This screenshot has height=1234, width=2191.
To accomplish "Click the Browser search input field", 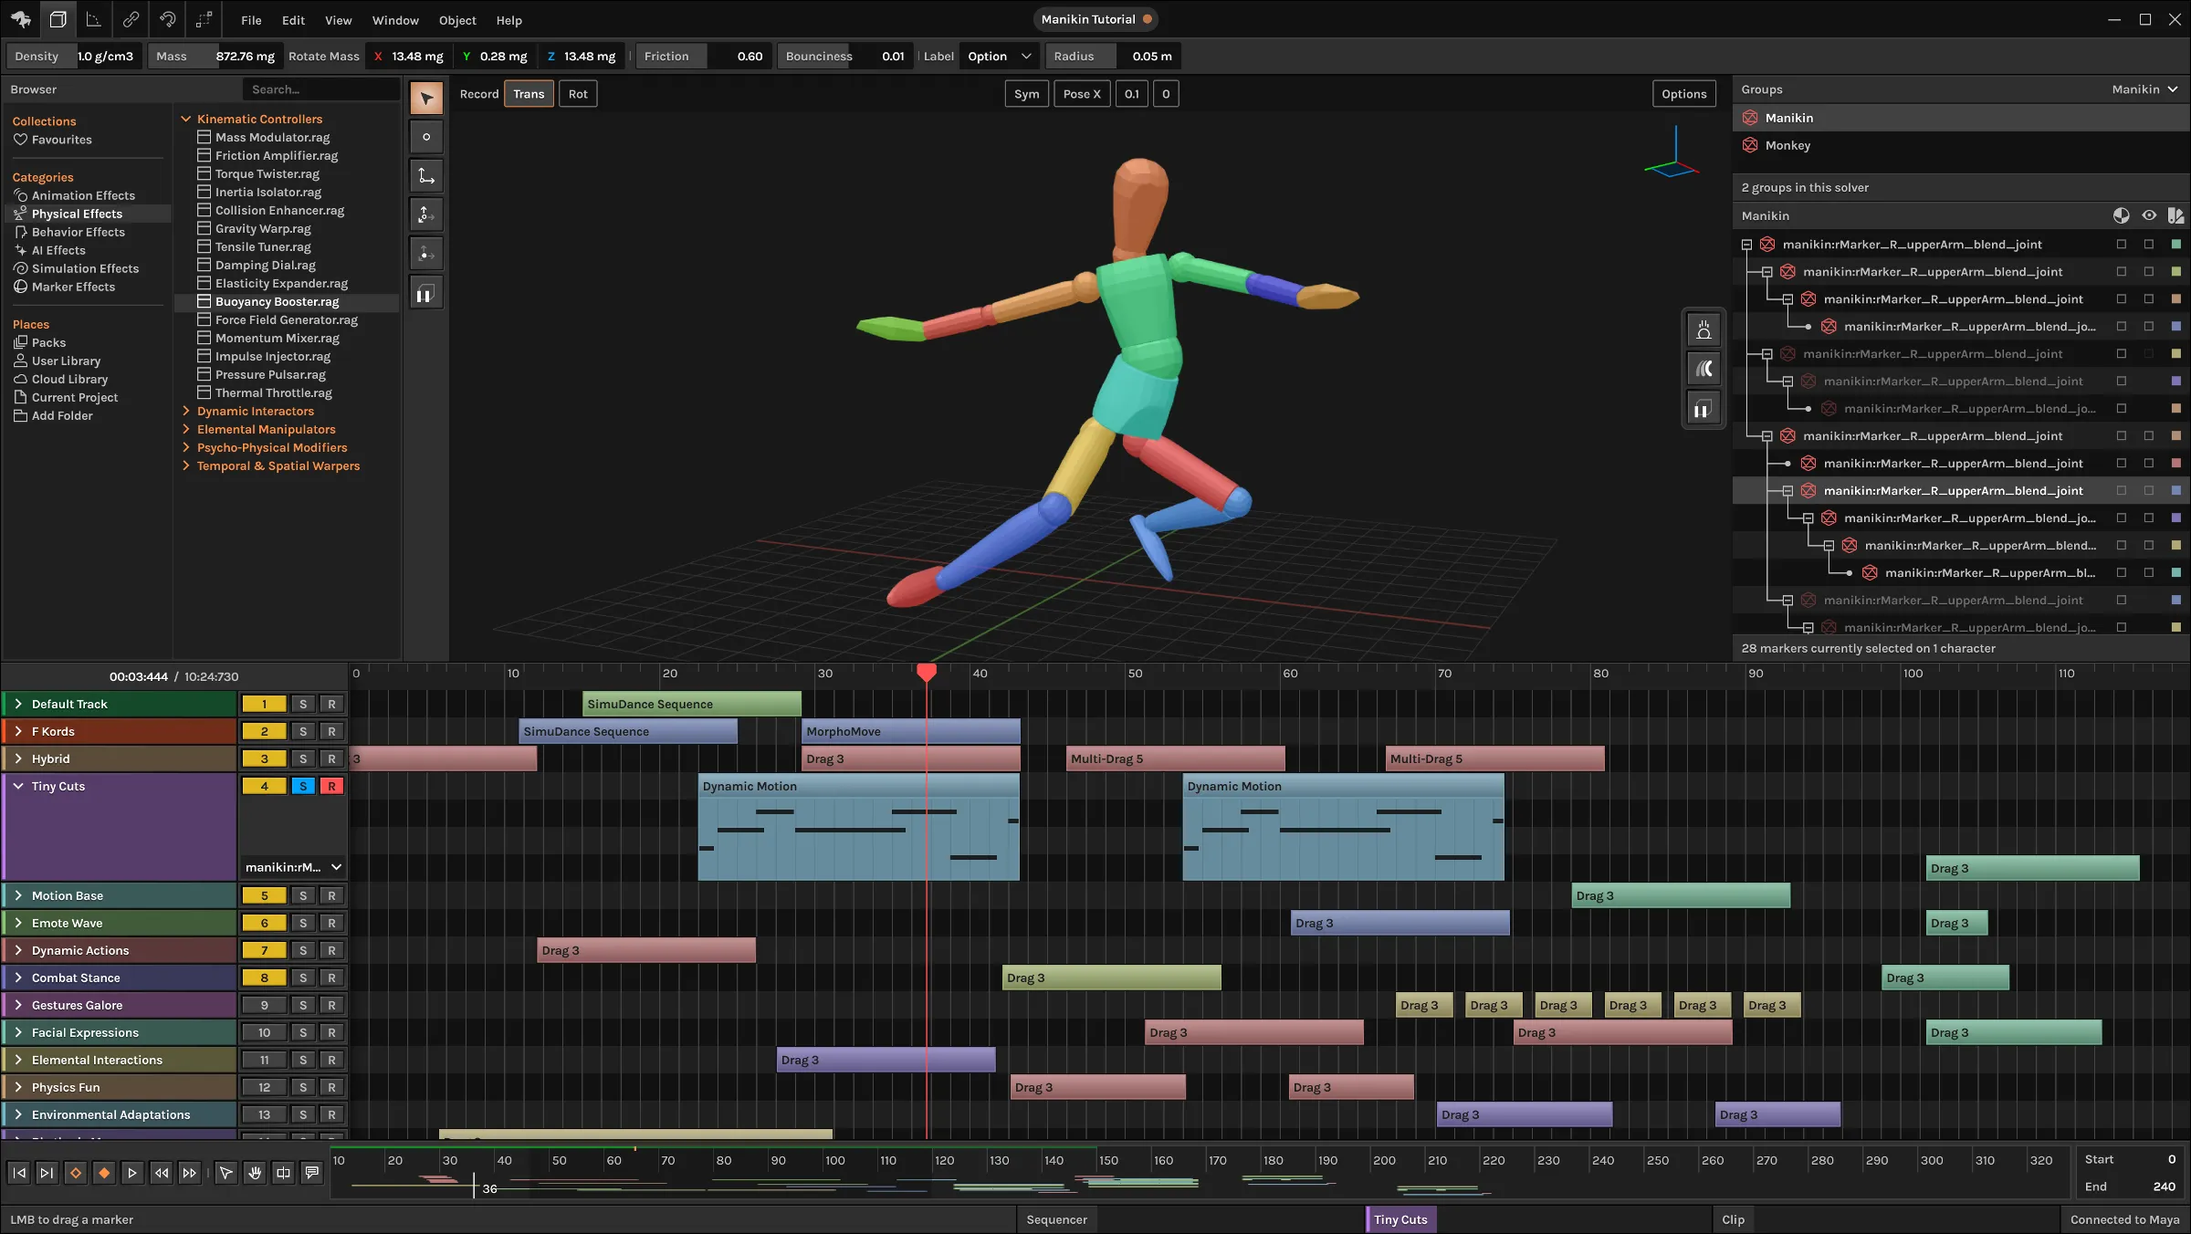I will point(320,89).
